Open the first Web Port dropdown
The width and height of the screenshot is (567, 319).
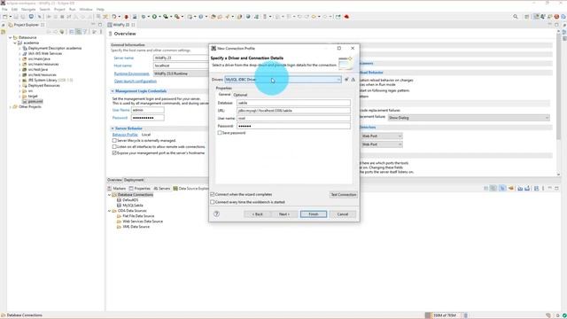click(x=382, y=136)
